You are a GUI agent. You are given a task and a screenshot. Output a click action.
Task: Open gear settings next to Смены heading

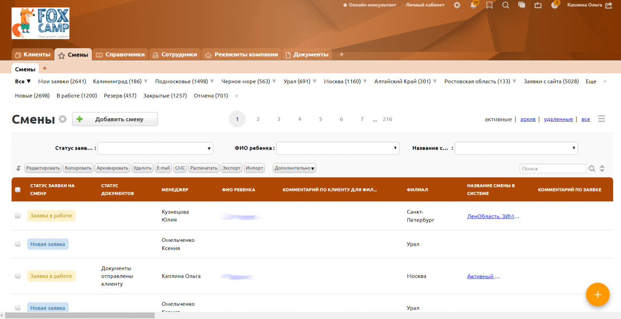click(x=62, y=119)
